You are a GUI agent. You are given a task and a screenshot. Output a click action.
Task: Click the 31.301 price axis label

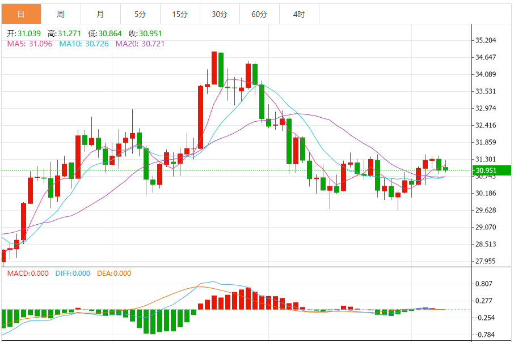tap(486, 159)
